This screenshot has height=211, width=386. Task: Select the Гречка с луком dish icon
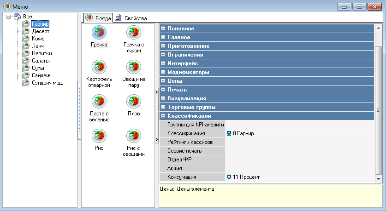[134, 33]
